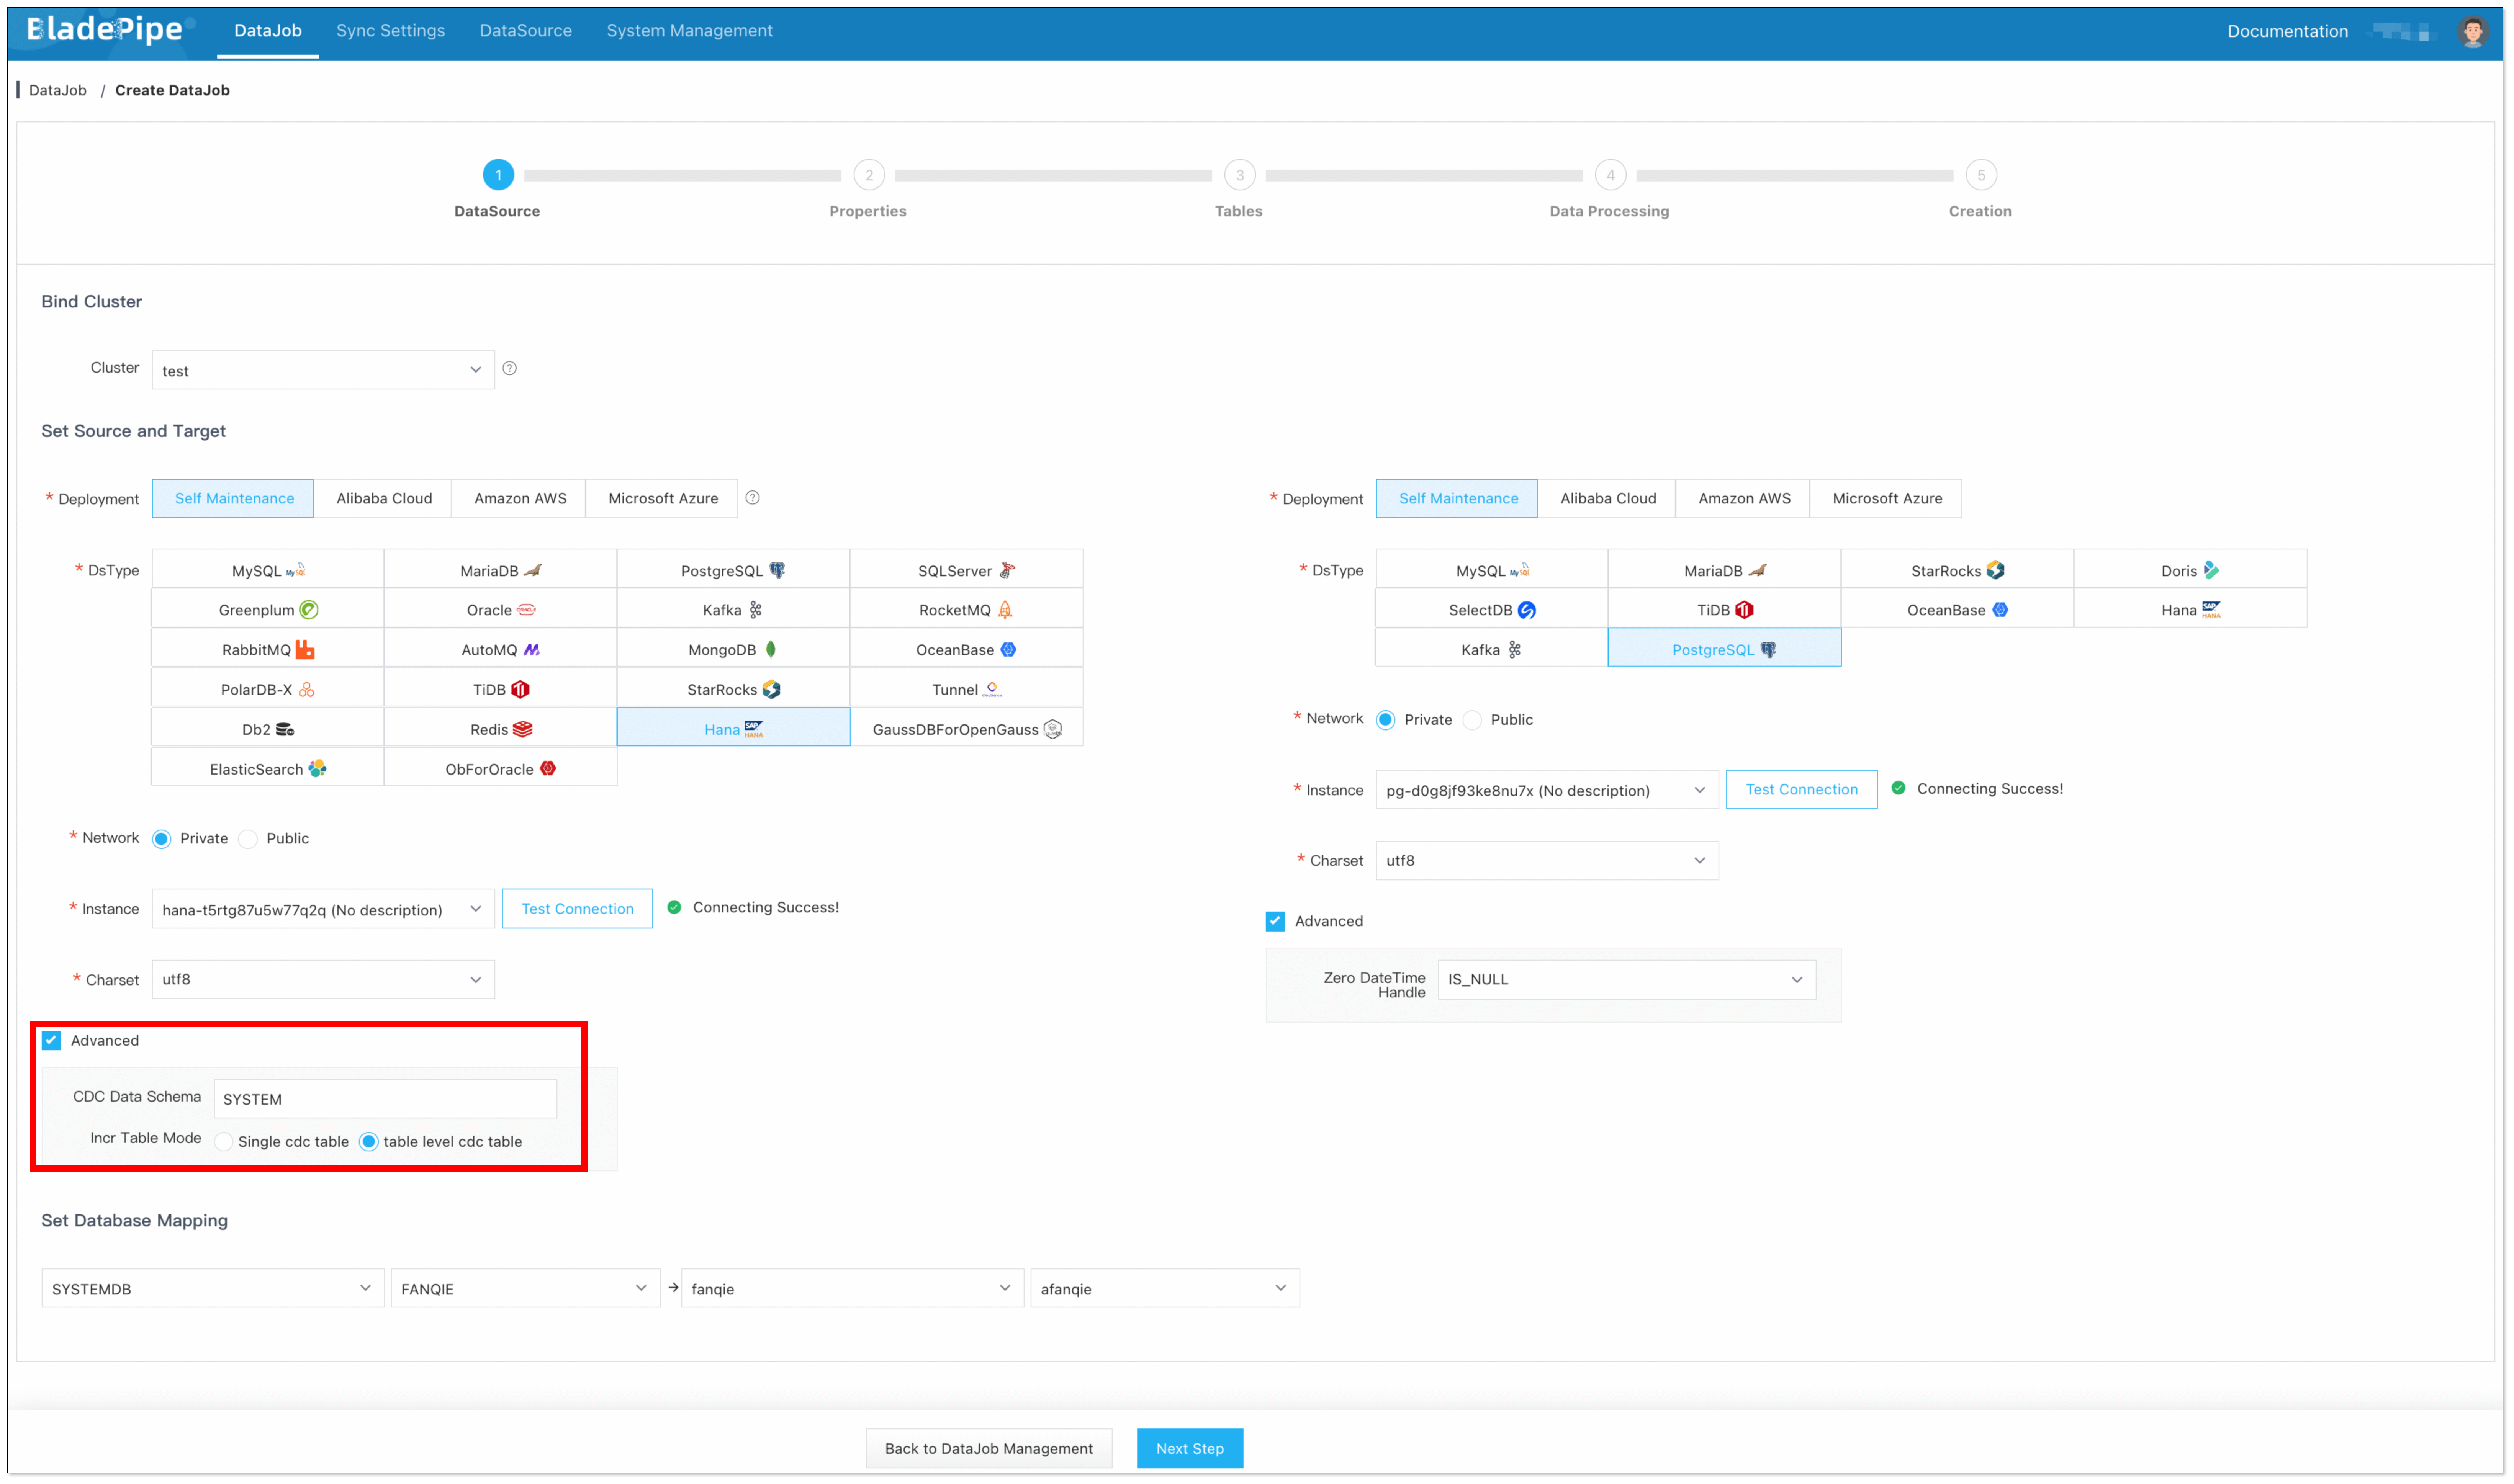The width and height of the screenshot is (2514, 1484).
Task: Open DataSource top menu
Action: coord(525,31)
